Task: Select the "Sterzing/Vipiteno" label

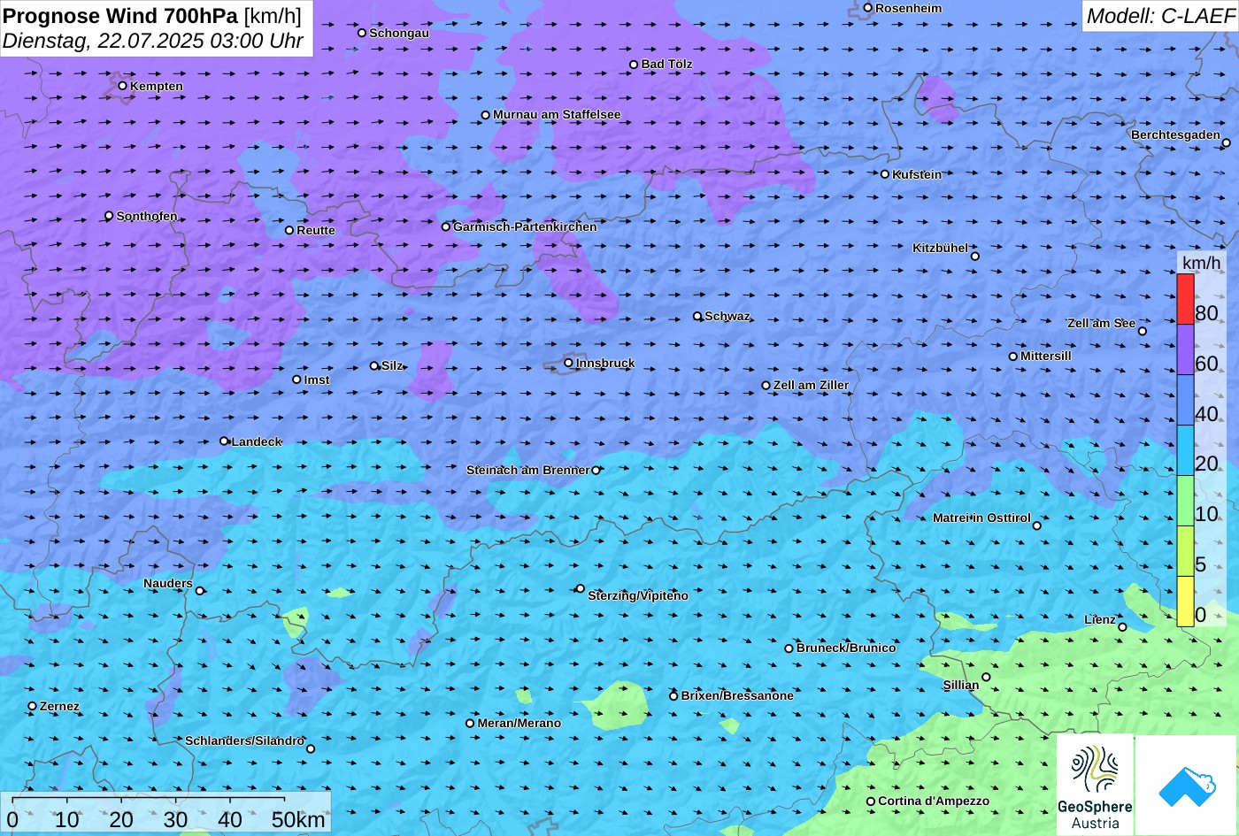Action: click(x=638, y=595)
